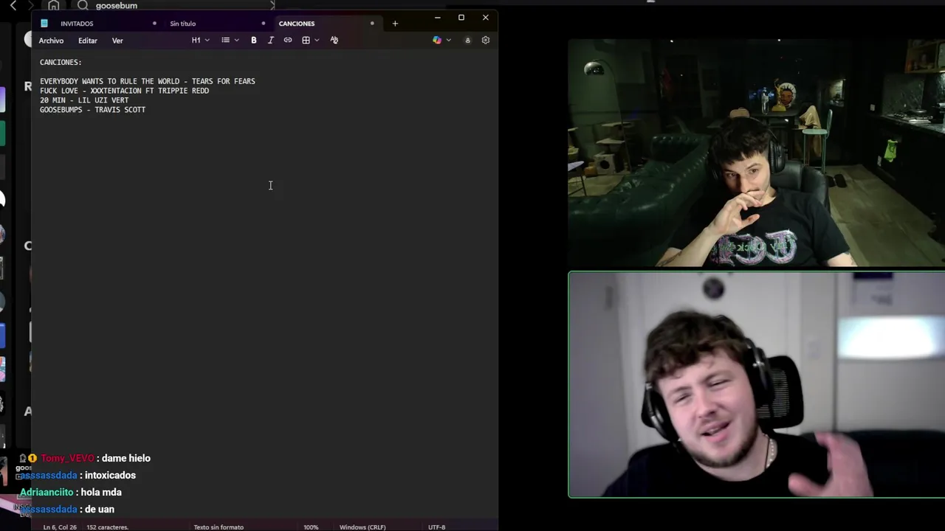Open the account profile icon
This screenshot has width=945, height=531.
coord(467,41)
